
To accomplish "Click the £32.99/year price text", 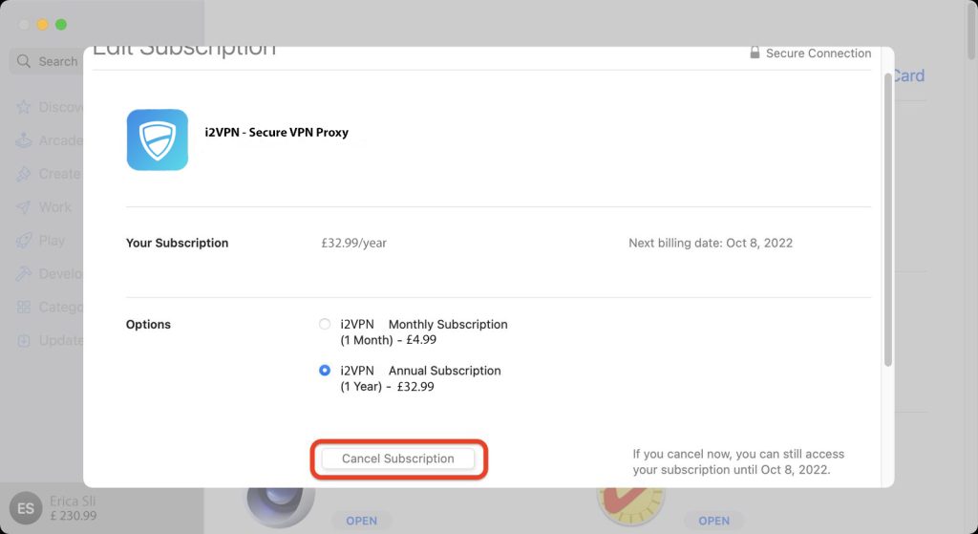I will tap(353, 243).
